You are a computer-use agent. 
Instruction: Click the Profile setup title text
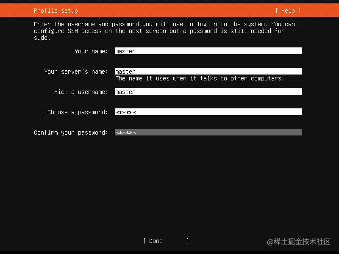56,11
